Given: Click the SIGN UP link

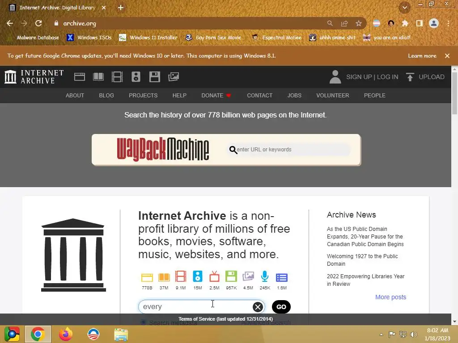Looking at the screenshot, I should 359,77.
